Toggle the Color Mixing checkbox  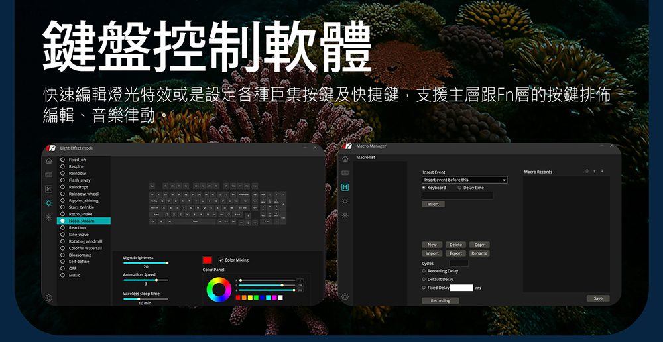(x=221, y=260)
